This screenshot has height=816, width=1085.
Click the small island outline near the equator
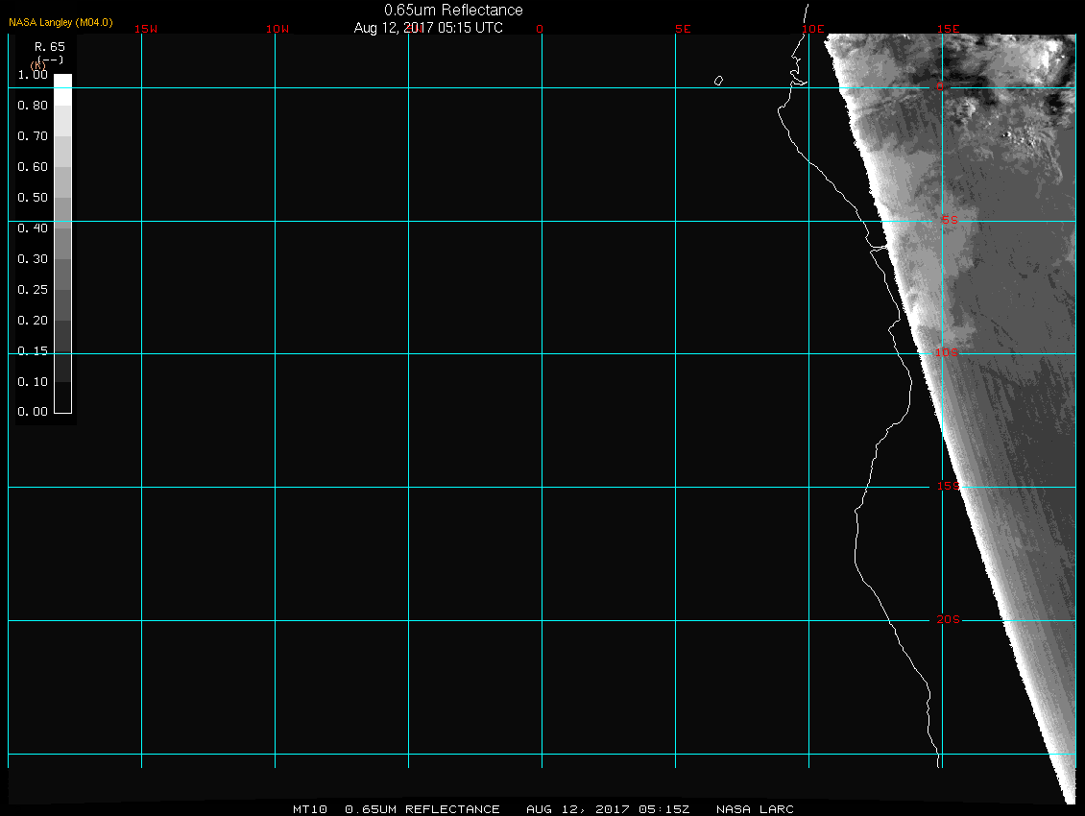(718, 81)
